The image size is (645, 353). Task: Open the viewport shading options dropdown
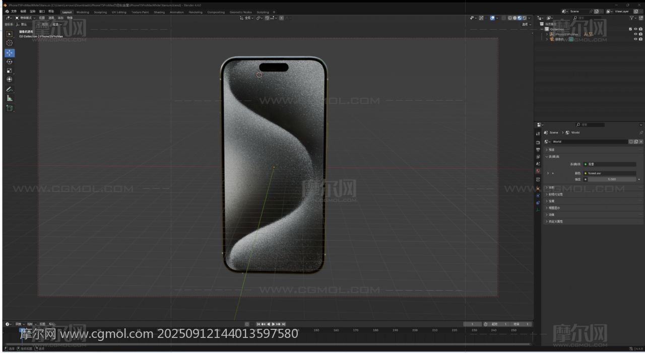(529, 18)
